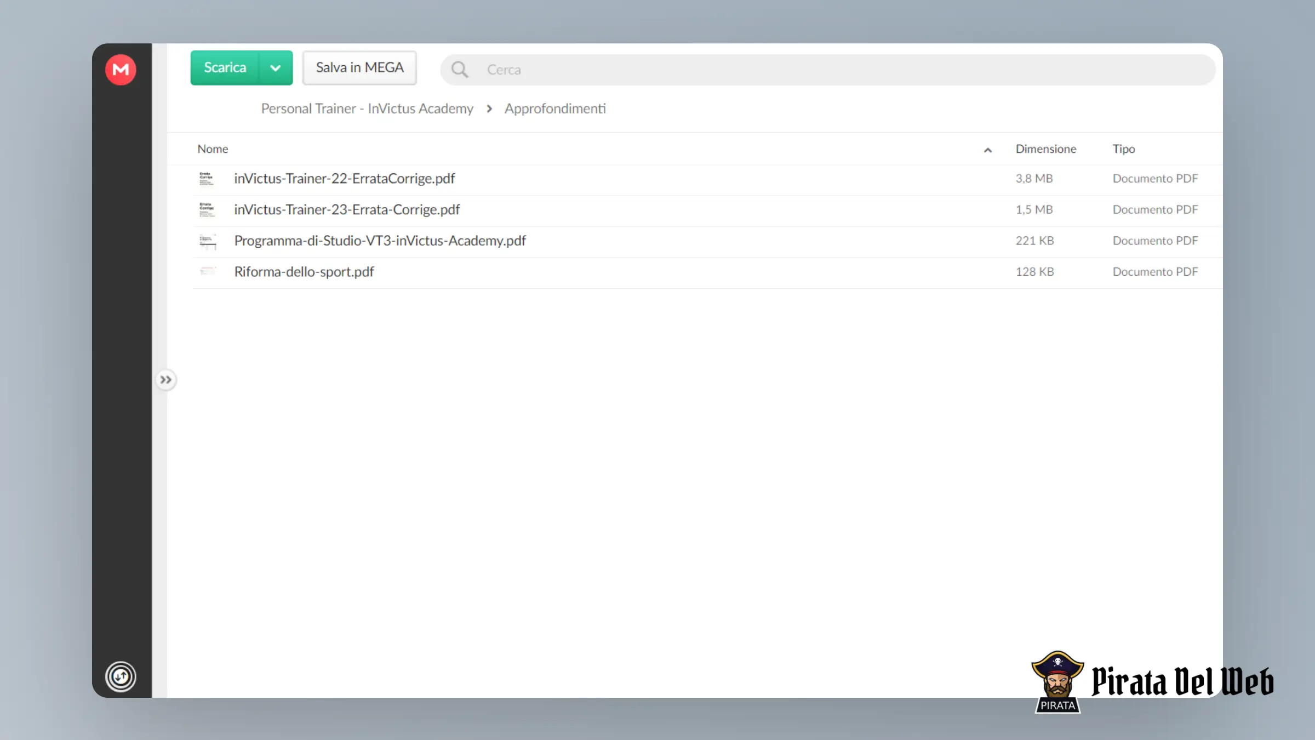Toggle the name sort order arrow
The image size is (1315, 740).
987,150
